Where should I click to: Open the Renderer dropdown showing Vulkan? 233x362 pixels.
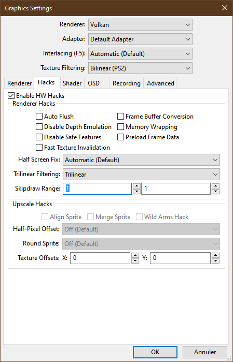(140, 25)
